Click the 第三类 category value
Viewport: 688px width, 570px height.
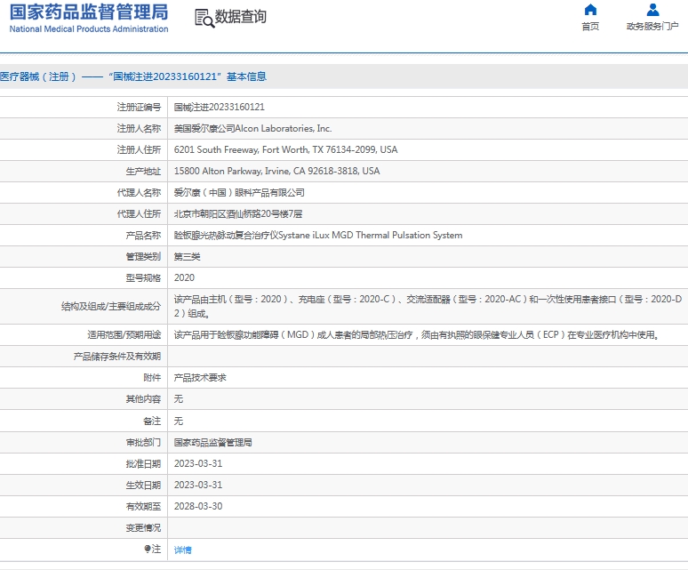(187, 257)
